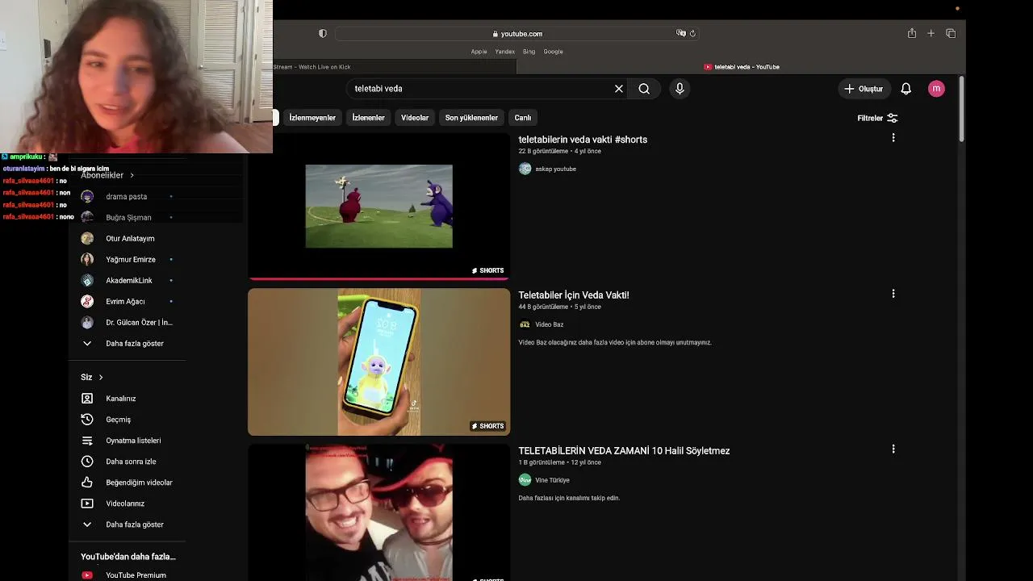Open the Buğra Şişman subscription
The height and width of the screenshot is (581, 1033).
click(128, 218)
